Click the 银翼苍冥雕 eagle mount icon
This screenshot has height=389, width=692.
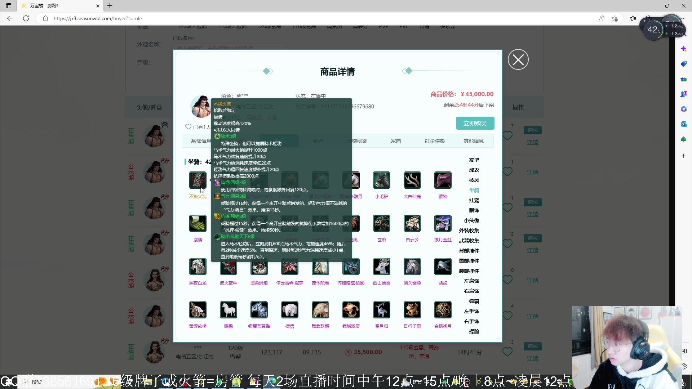259,310
